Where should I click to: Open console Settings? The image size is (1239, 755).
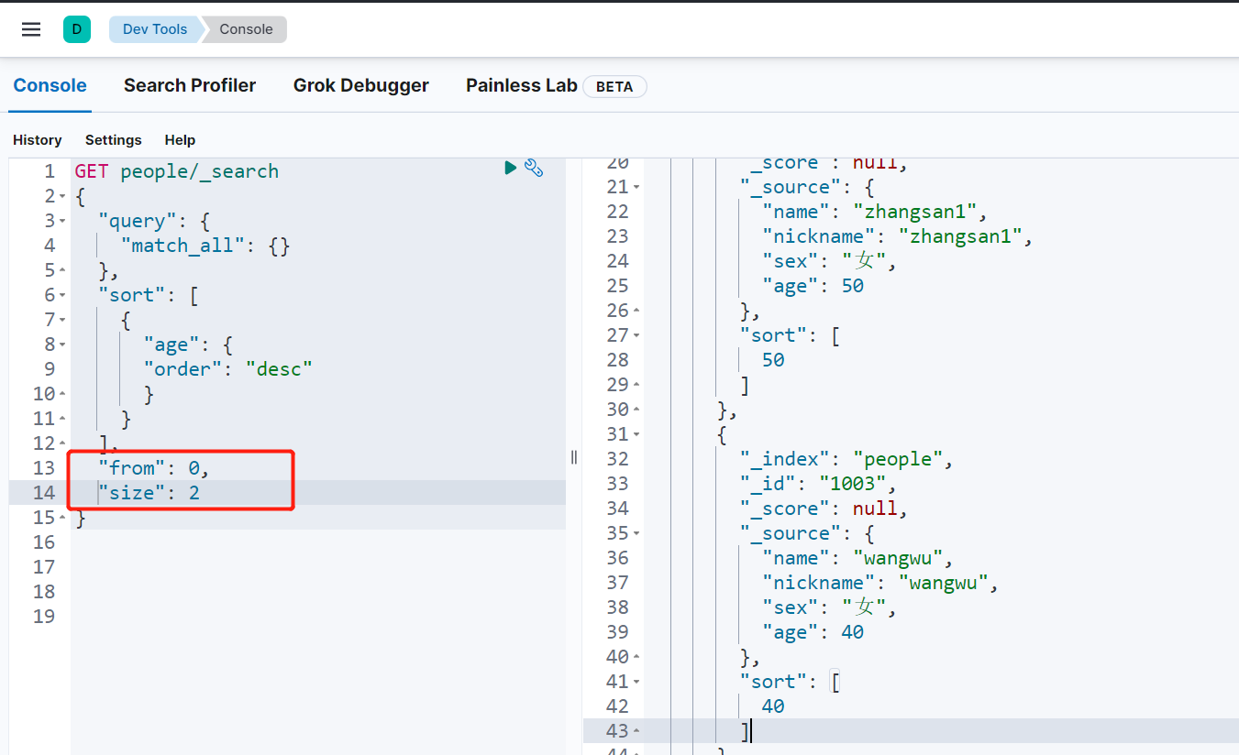tap(113, 140)
